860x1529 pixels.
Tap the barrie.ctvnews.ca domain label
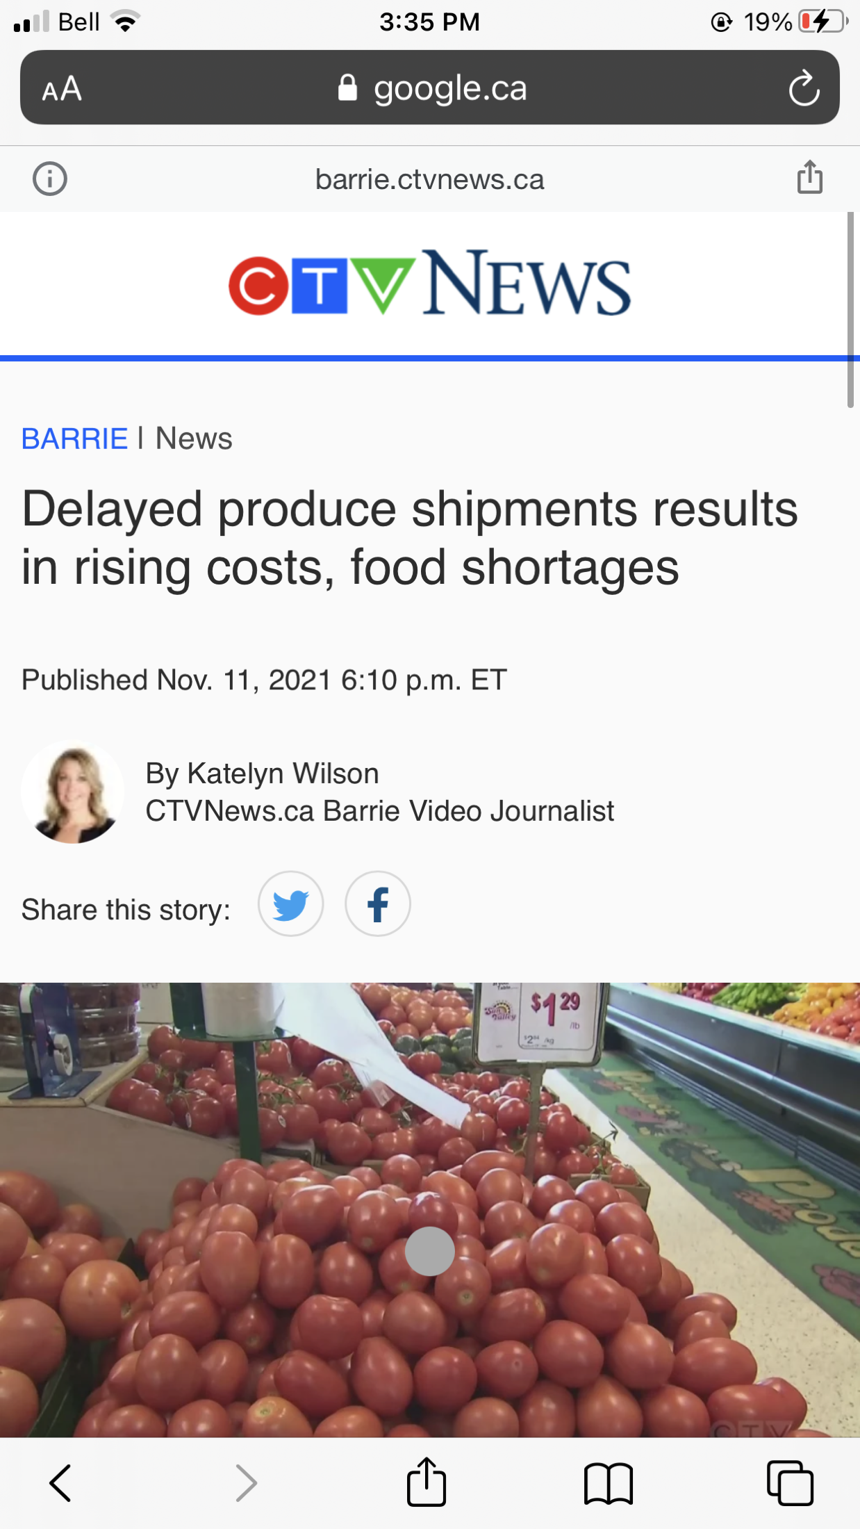pos(430,179)
